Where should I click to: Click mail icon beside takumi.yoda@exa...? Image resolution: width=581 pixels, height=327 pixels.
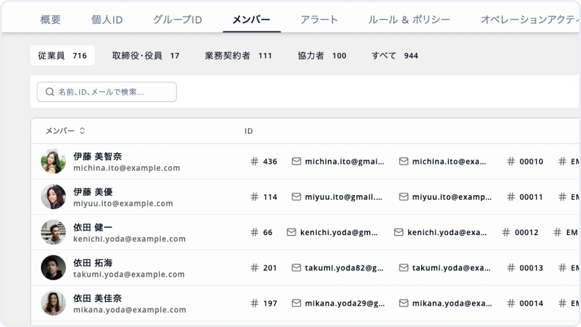pyautogui.click(x=404, y=268)
